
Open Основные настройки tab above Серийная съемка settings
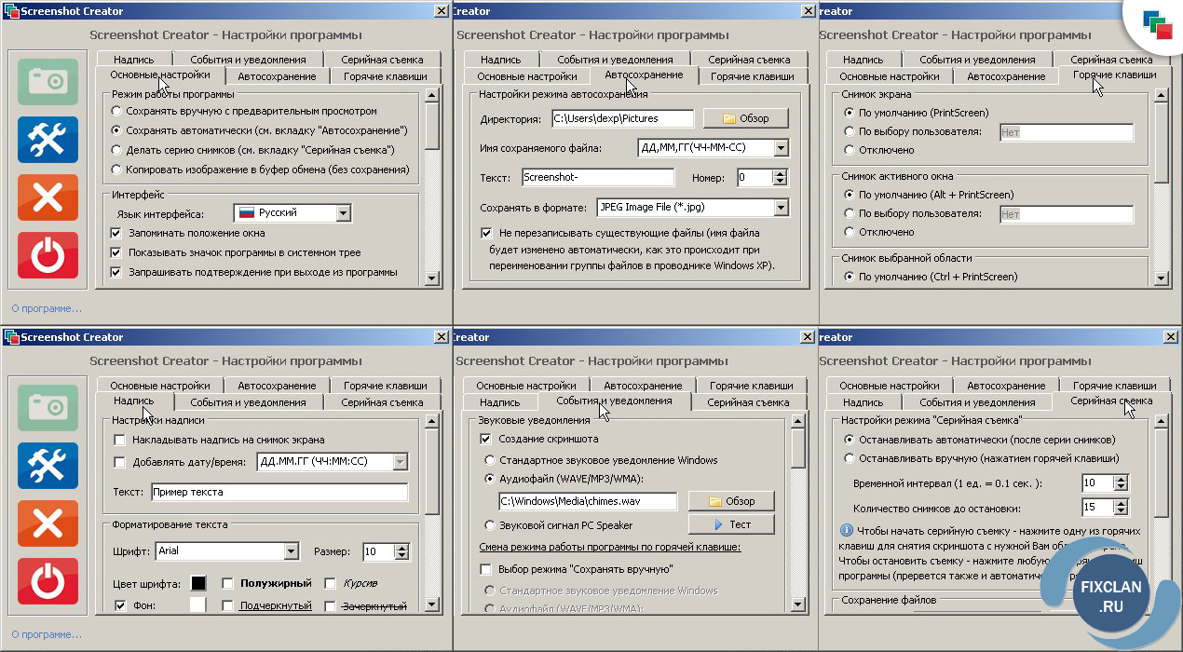(890, 385)
